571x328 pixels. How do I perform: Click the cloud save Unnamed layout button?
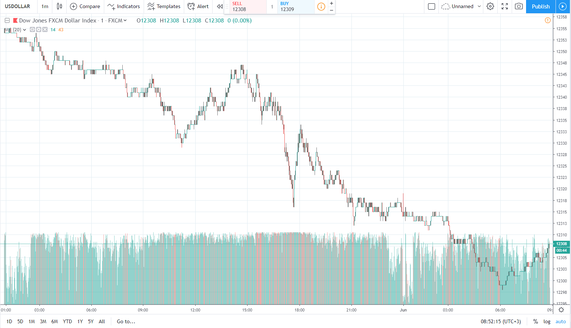(457, 6)
